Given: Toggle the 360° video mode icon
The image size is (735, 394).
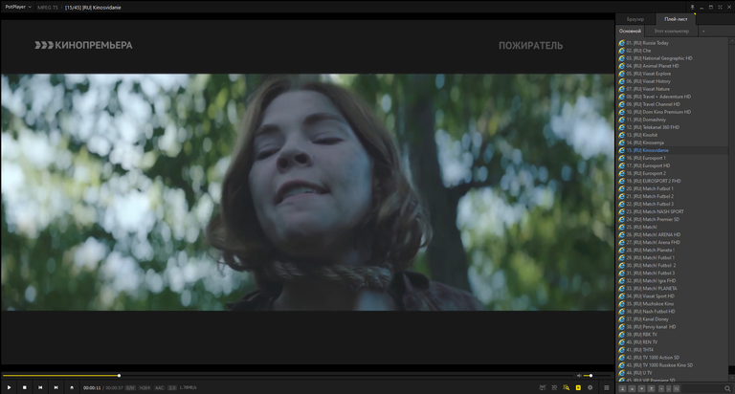Looking at the screenshot, I should tap(543, 387).
